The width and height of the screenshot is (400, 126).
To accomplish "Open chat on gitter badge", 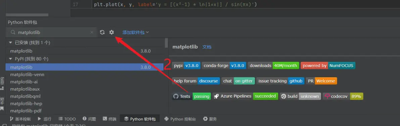I will point(238,81).
